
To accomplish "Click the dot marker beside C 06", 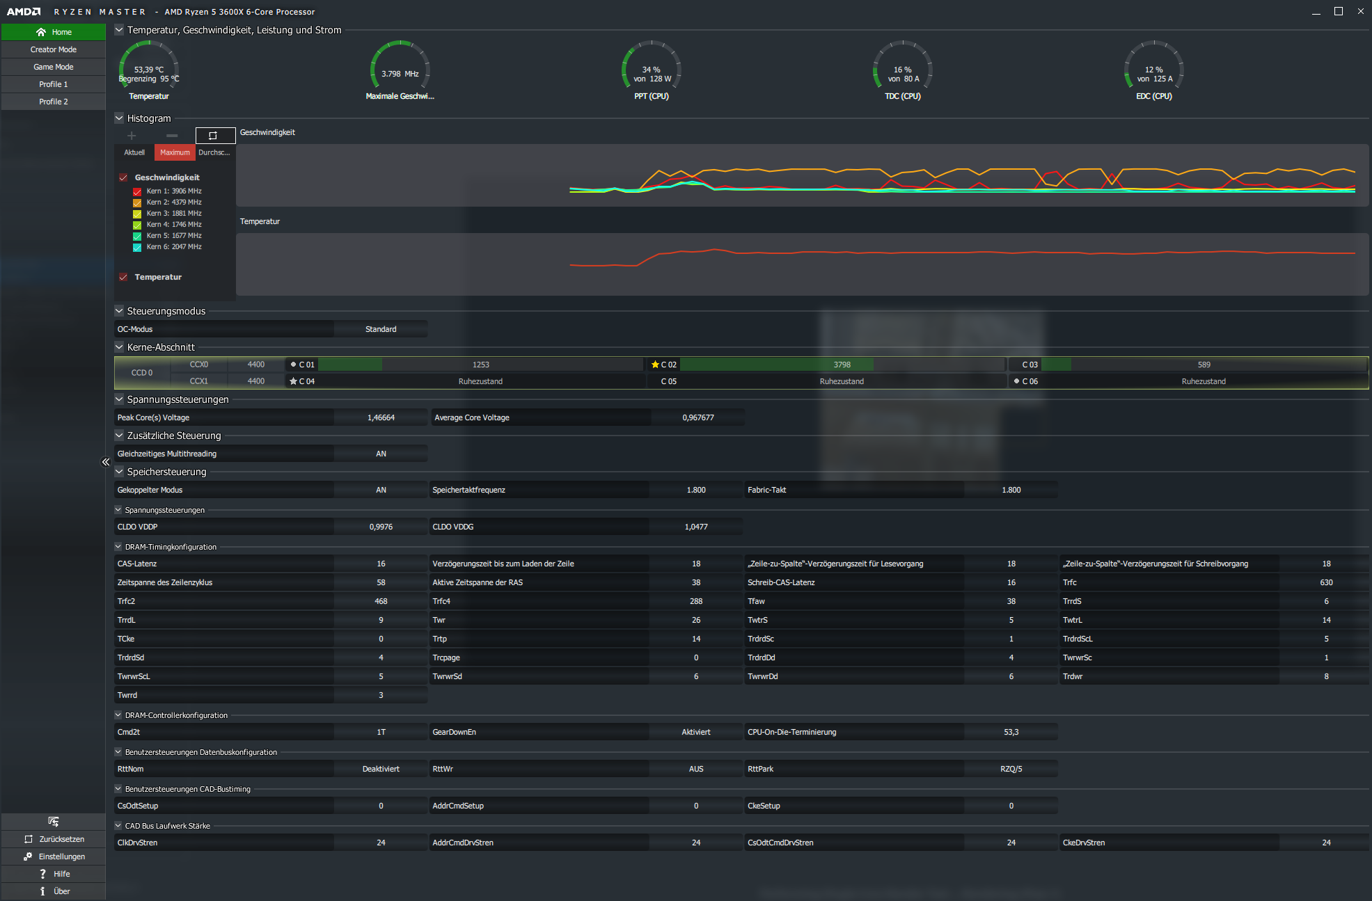I will pos(1017,381).
